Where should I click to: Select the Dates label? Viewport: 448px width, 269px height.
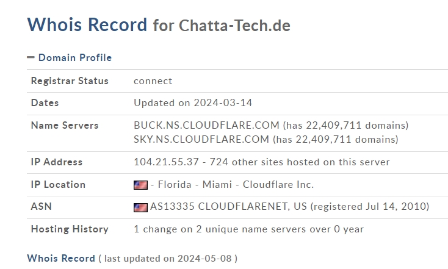click(45, 103)
